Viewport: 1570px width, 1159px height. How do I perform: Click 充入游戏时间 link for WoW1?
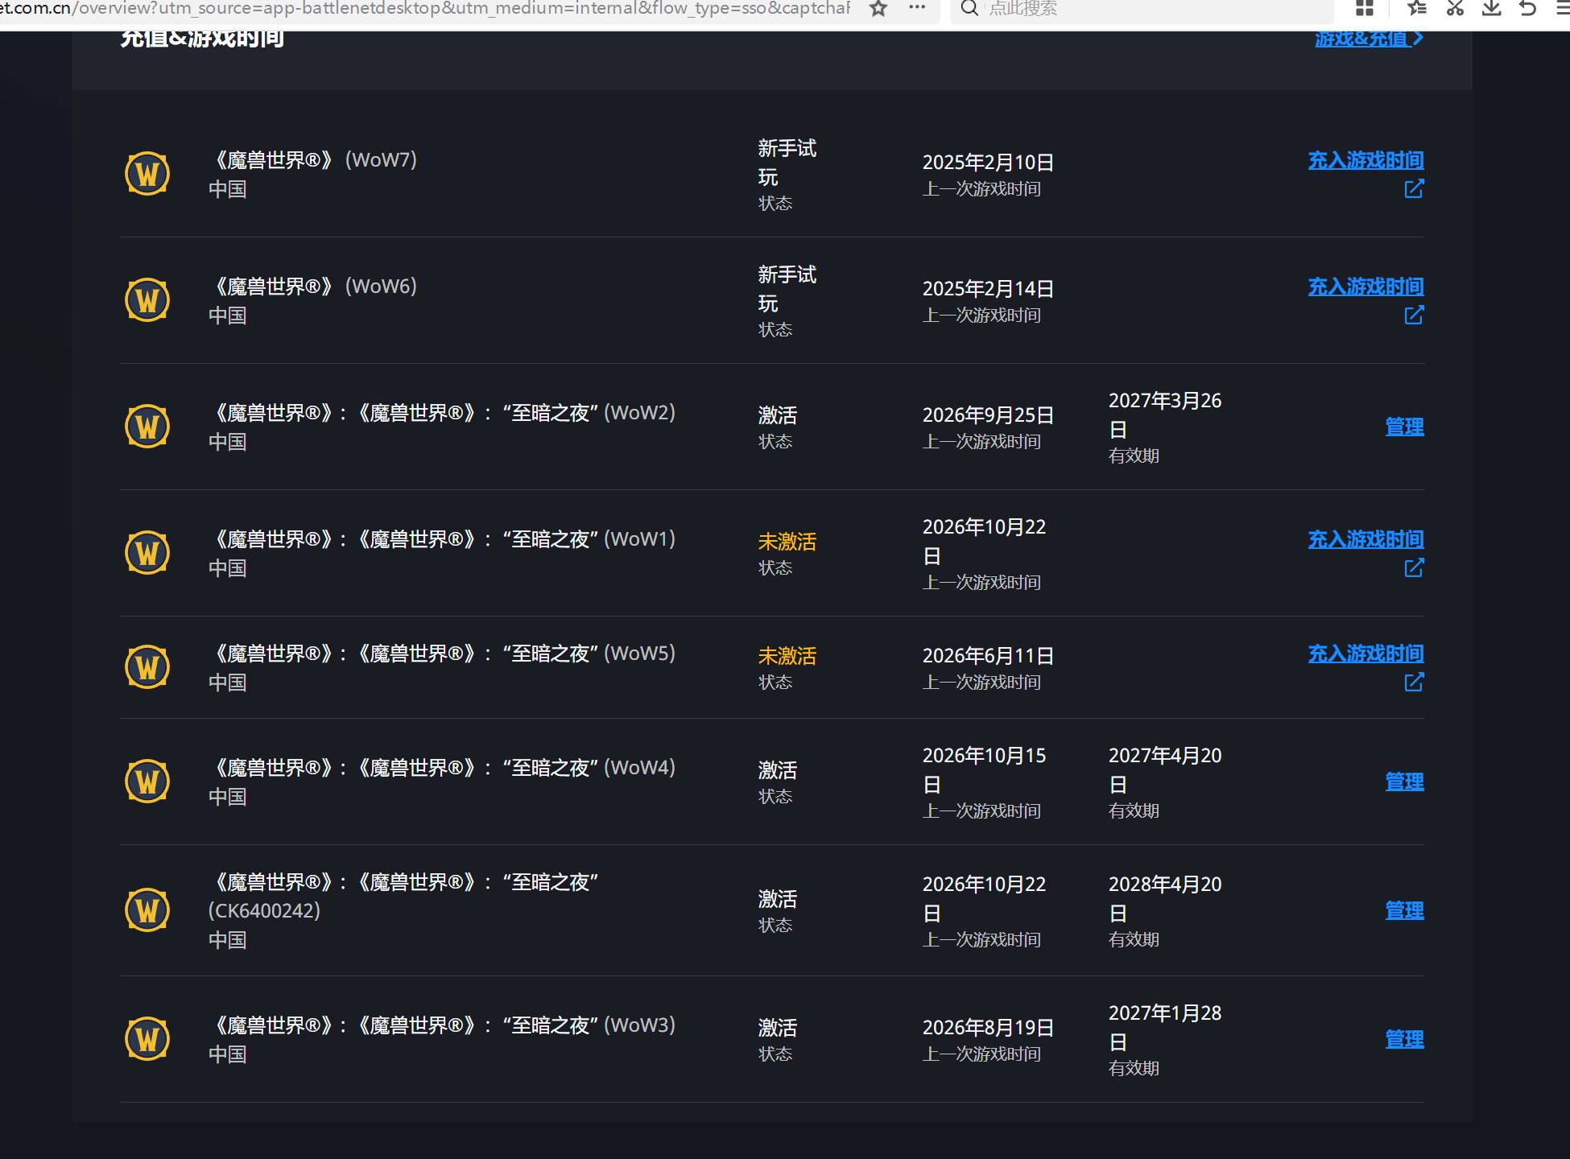click(1365, 540)
